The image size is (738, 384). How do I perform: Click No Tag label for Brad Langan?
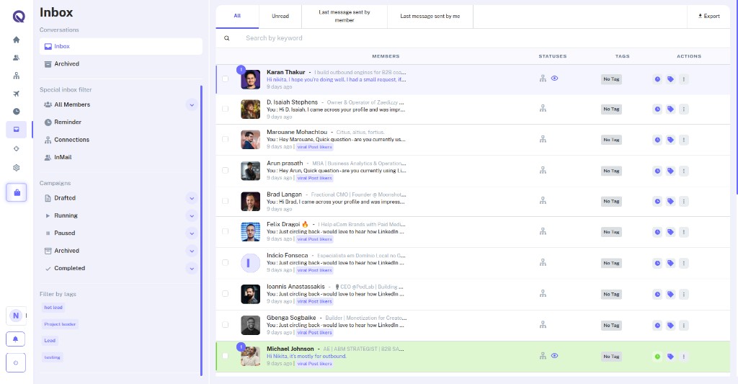(611, 202)
